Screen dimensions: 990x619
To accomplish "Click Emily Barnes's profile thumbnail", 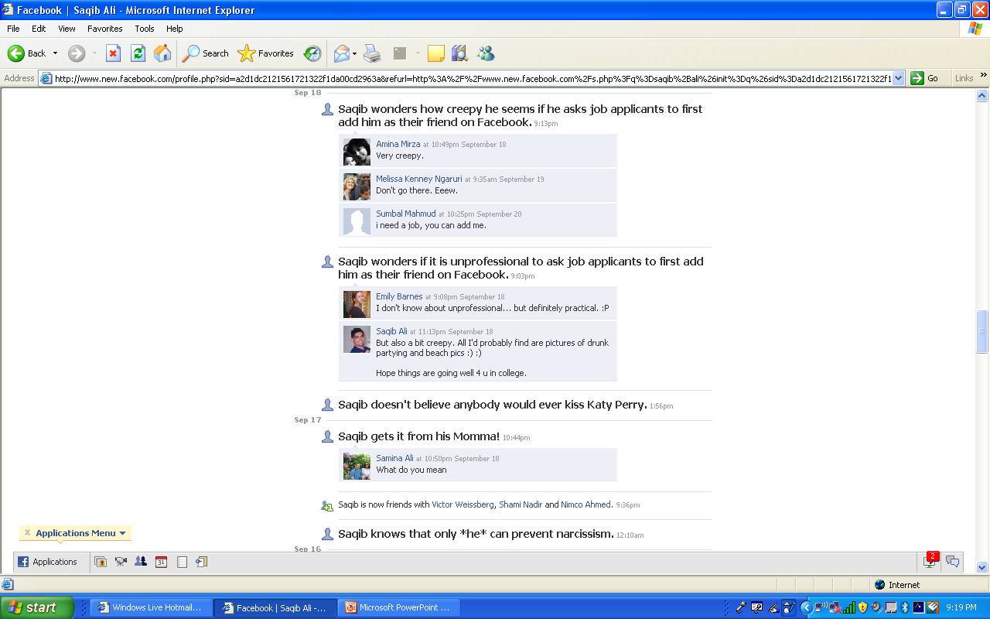I will click(357, 304).
